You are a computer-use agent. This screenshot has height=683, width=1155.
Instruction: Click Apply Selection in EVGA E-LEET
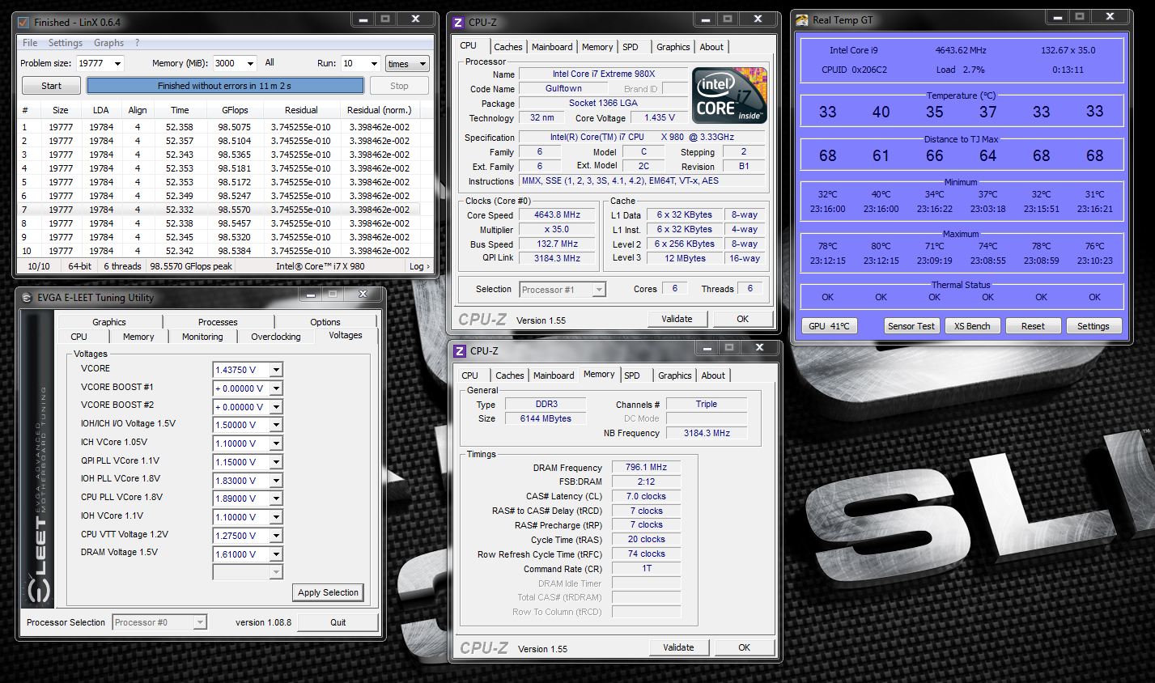tap(328, 592)
